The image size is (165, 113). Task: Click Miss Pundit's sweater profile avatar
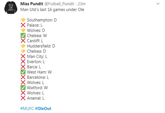click(x=11, y=7)
